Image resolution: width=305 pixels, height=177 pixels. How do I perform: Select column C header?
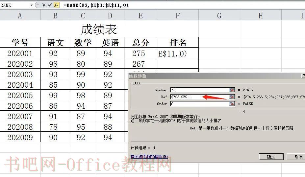(83, 15)
